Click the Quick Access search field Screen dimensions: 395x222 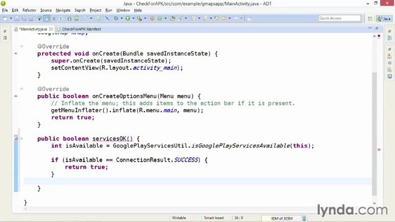pyautogui.click(x=340, y=18)
